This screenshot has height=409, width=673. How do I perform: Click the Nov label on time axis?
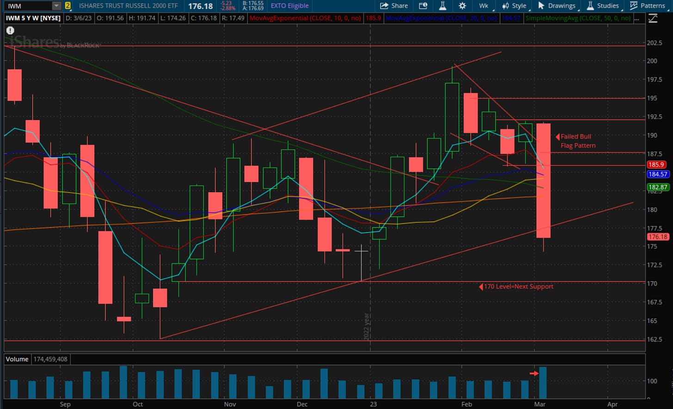pyautogui.click(x=230, y=404)
